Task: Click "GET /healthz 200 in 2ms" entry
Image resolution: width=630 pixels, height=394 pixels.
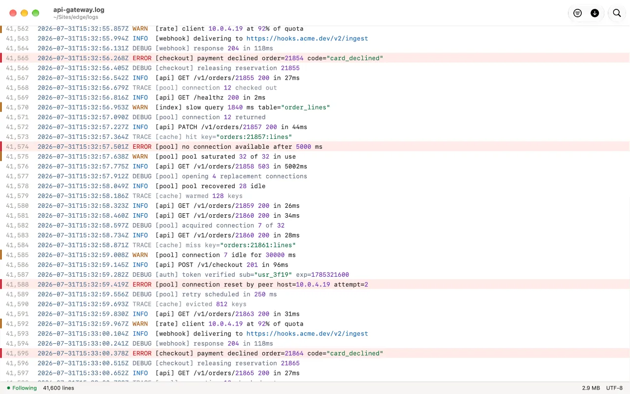Action: point(221,98)
